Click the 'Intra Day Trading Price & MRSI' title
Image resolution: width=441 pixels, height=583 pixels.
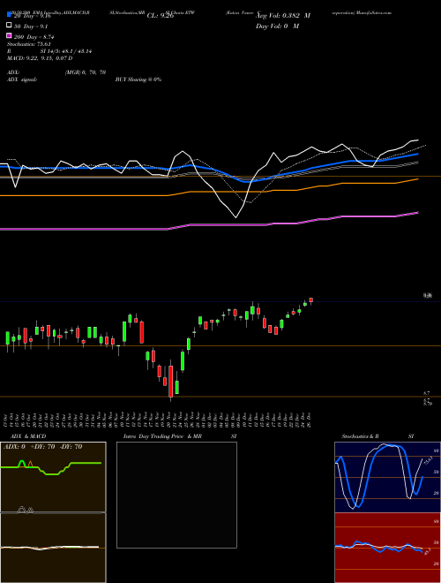180,436
